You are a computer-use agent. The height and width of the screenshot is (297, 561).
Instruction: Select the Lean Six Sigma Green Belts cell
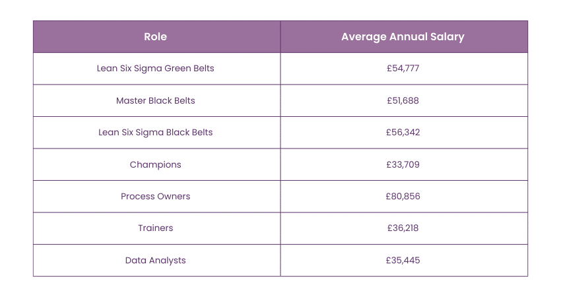[x=155, y=69]
